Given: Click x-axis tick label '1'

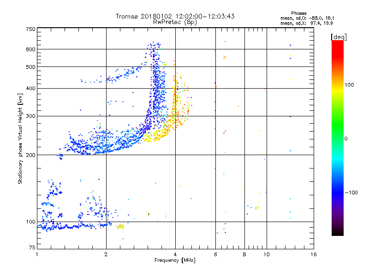Looking at the screenshot, I should [x=37, y=254].
